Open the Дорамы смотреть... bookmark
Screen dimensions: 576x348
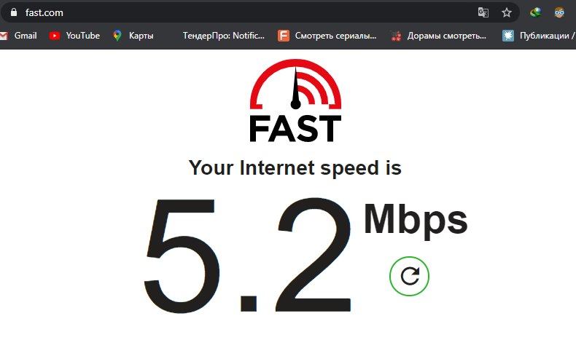pyautogui.click(x=438, y=36)
